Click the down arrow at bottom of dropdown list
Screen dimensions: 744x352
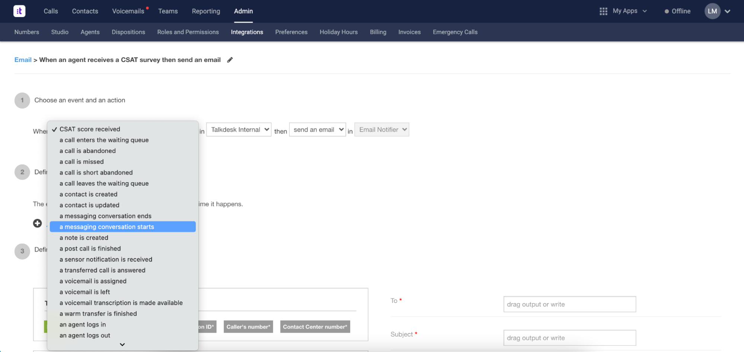point(122,345)
